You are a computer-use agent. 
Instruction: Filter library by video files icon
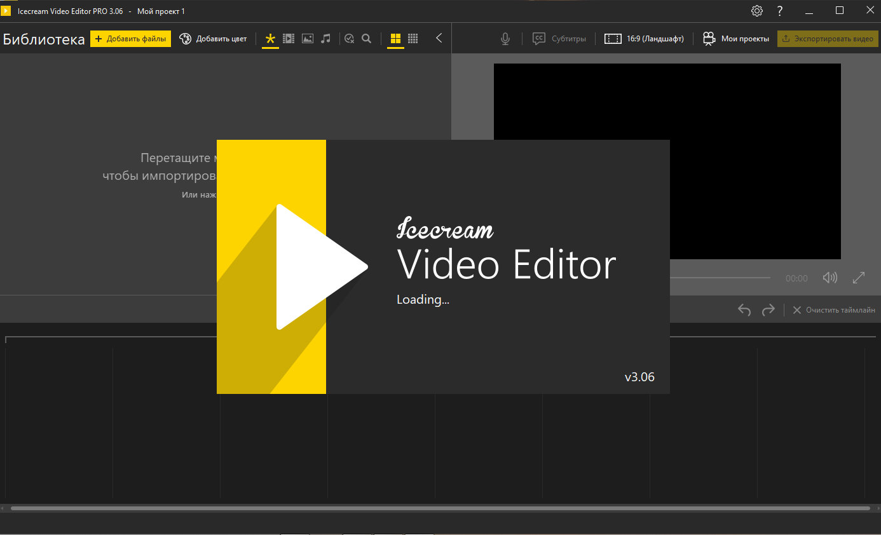(289, 39)
